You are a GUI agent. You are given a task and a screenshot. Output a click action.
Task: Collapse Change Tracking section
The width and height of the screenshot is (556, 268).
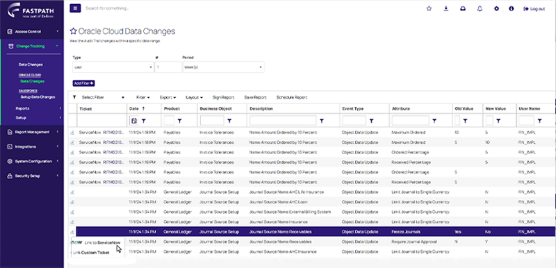pyautogui.click(x=32, y=46)
